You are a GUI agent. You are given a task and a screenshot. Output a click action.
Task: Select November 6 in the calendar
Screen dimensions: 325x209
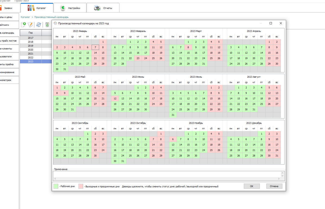point(173,139)
